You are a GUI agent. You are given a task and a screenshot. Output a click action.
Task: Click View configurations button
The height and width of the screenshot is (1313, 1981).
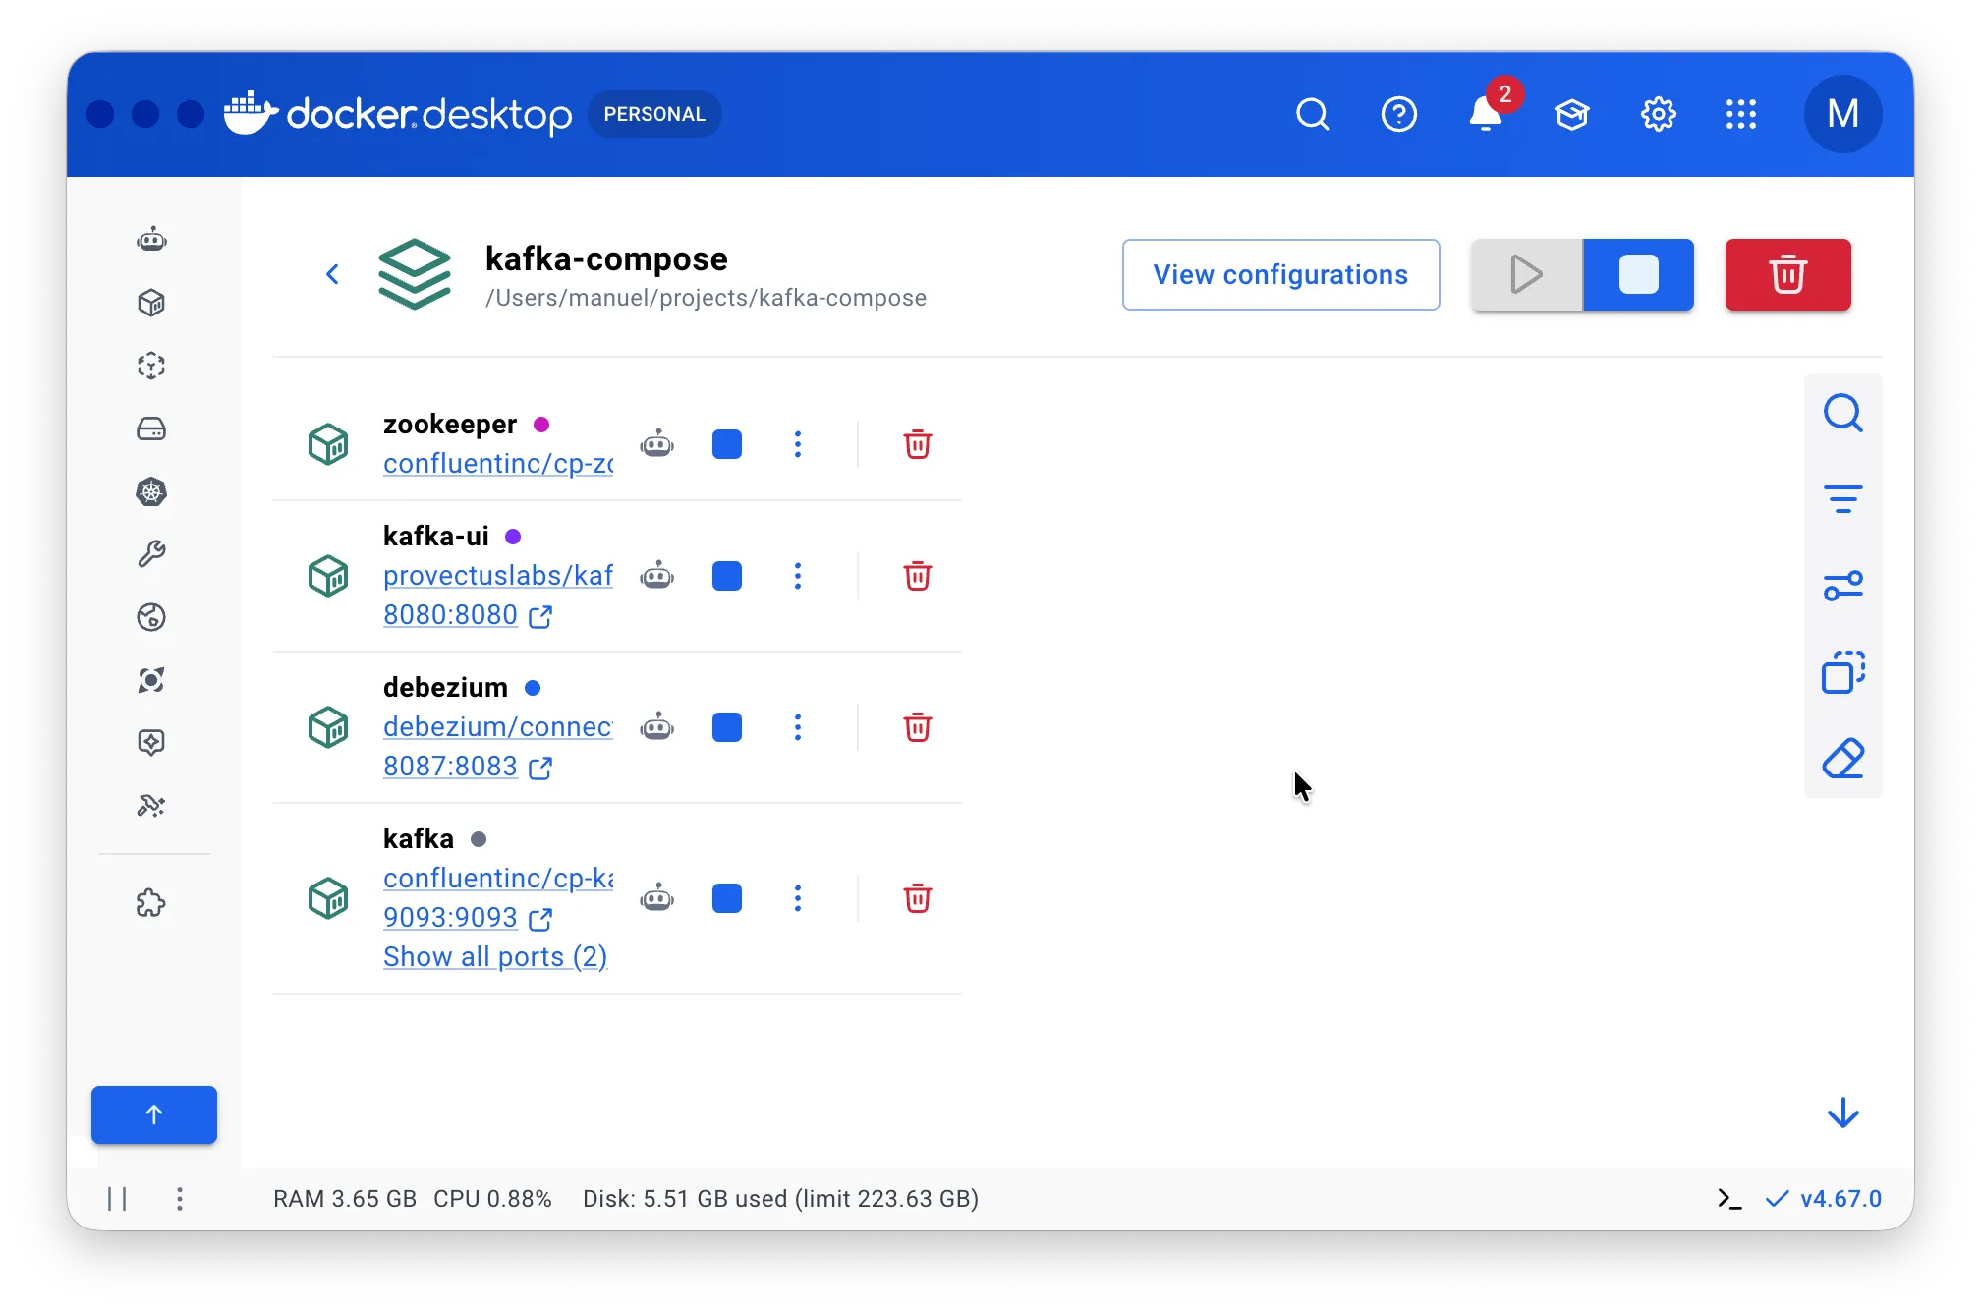[1281, 275]
